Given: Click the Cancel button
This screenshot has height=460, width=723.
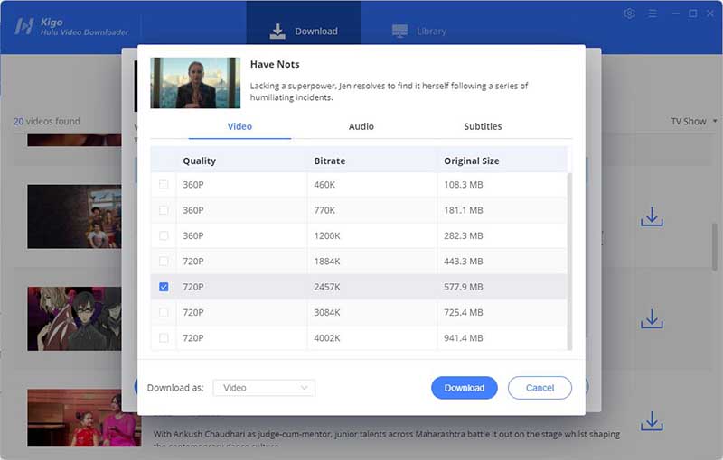Looking at the screenshot, I should click(540, 388).
